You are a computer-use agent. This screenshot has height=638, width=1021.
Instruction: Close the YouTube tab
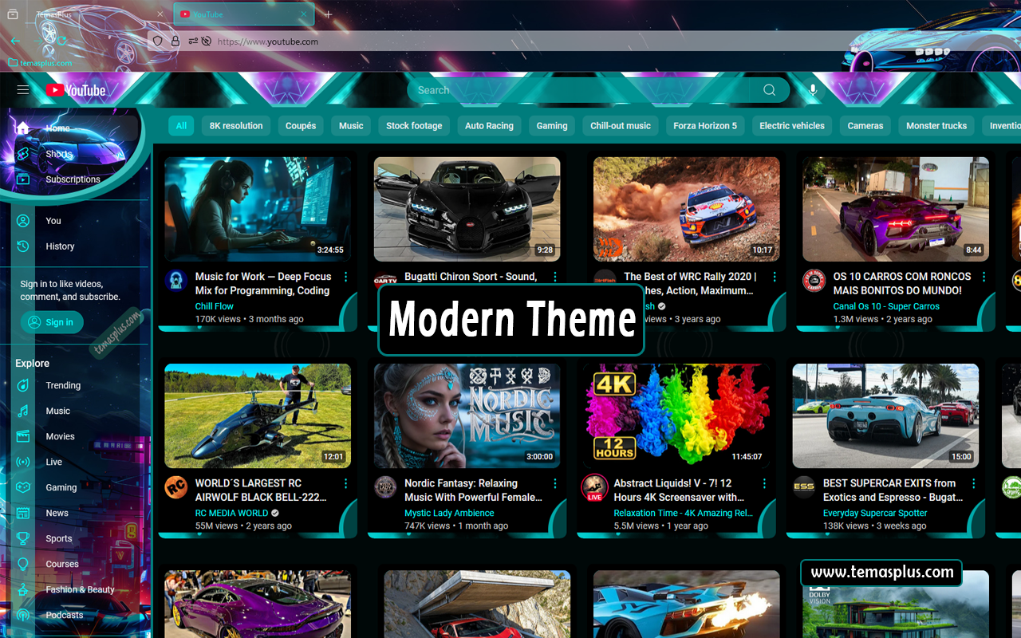click(x=304, y=14)
